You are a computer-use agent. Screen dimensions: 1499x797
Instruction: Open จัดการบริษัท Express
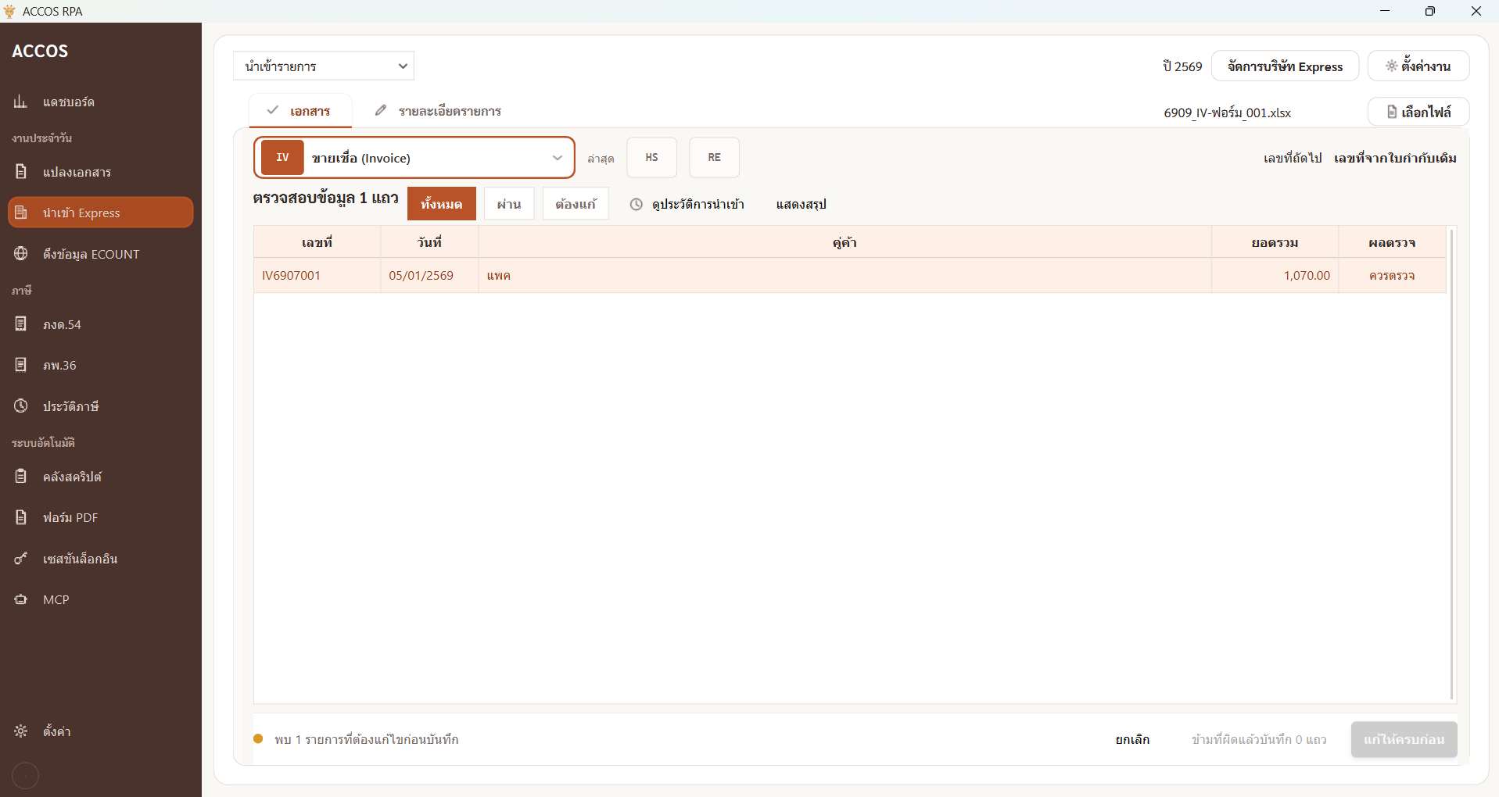tap(1285, 66)
